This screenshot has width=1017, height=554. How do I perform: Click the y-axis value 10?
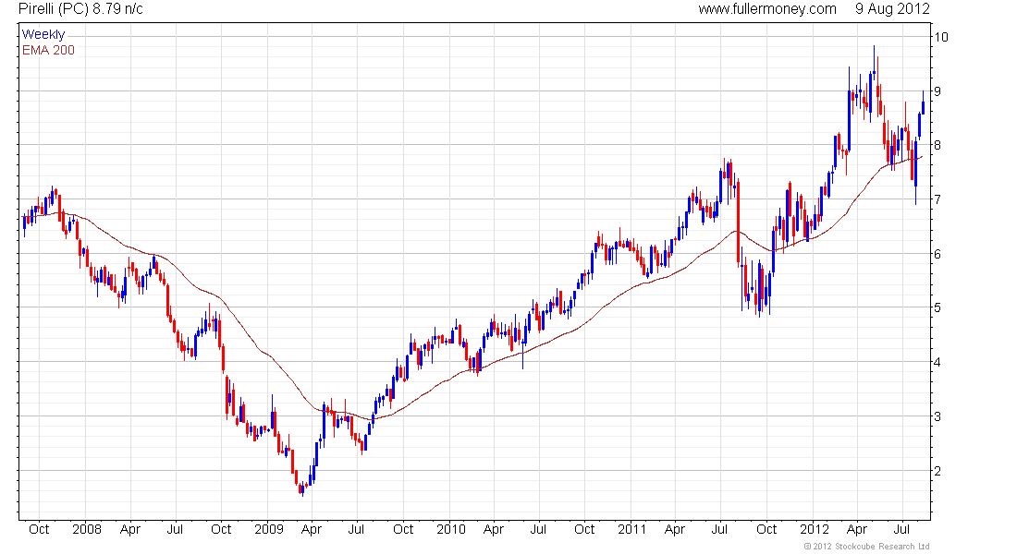[940, 37]
